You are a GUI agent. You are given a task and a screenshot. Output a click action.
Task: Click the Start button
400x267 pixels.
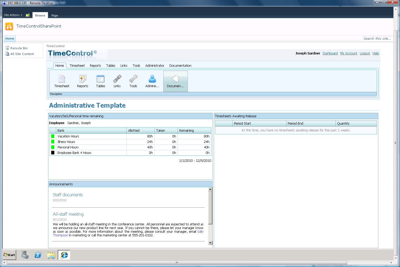point(9,255)
